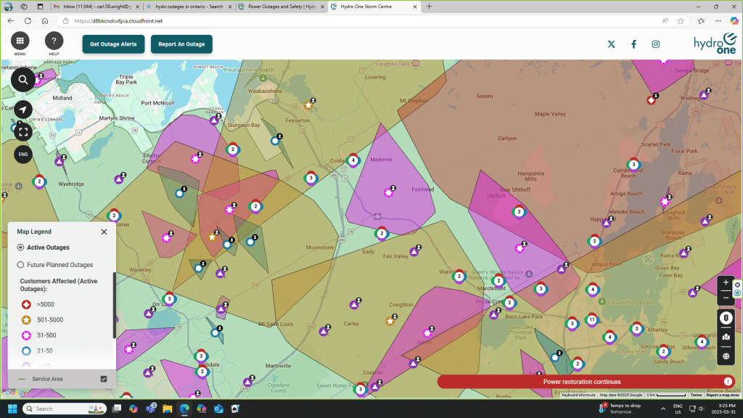Close the Map Legend panel

click(x=104, y=231)
